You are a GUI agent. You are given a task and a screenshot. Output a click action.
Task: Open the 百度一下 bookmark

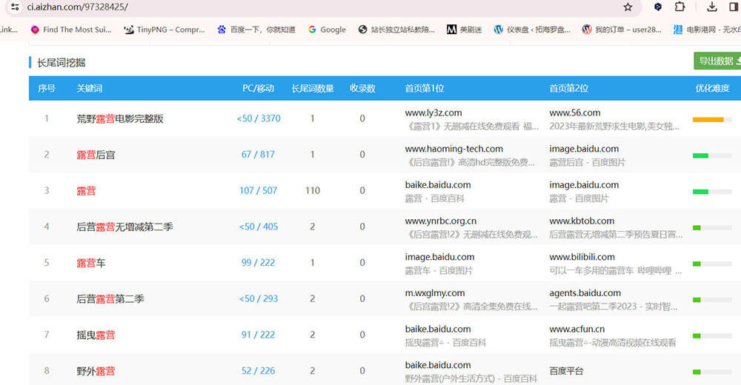pyautogui.click(x=256, y=30)
